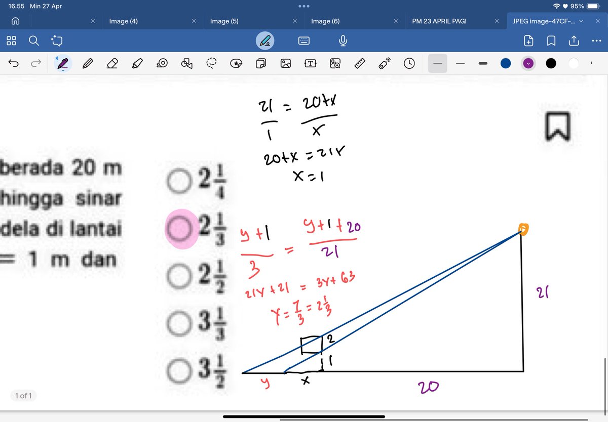Open the stickers elements tool
Image resolution: width=608 pixels, height=422 pixels.
point(236,64)
